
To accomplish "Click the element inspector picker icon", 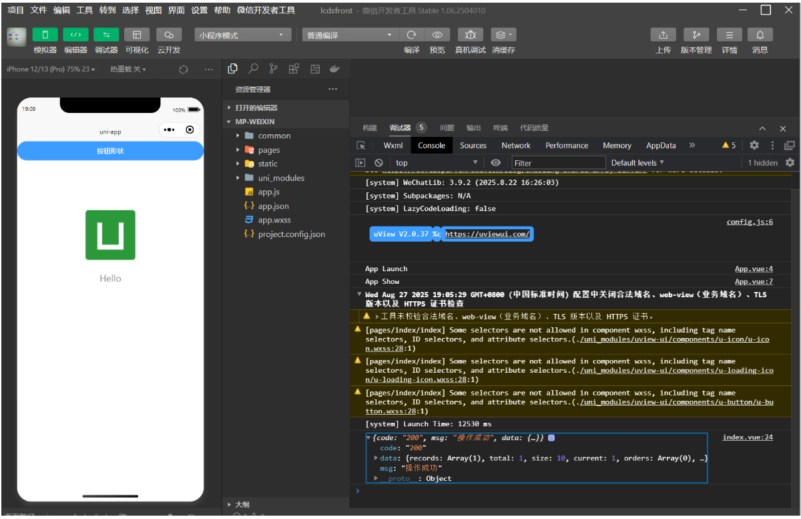I will [361, 146].
